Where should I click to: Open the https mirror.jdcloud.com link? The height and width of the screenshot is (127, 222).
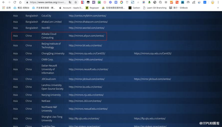(x=152, y=79)
